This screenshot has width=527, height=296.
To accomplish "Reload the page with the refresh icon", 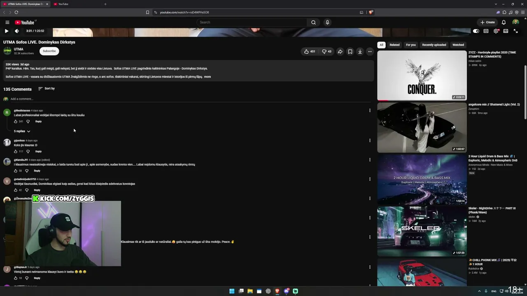I will [x=16, y=12].
